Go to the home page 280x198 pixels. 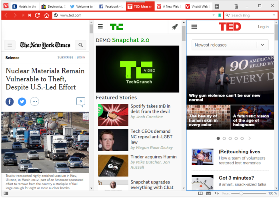[46, 15]
